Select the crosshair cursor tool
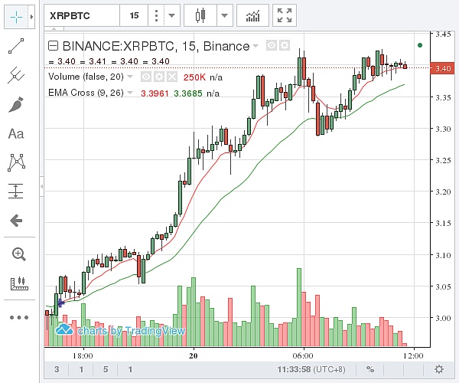The image size is (459, 383). tap(16, 17)
